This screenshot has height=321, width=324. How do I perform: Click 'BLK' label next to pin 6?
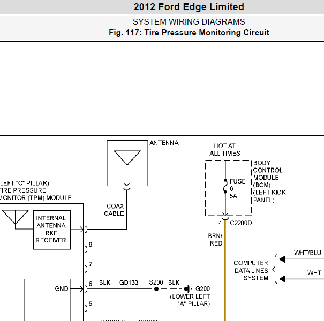click(105, 282)
